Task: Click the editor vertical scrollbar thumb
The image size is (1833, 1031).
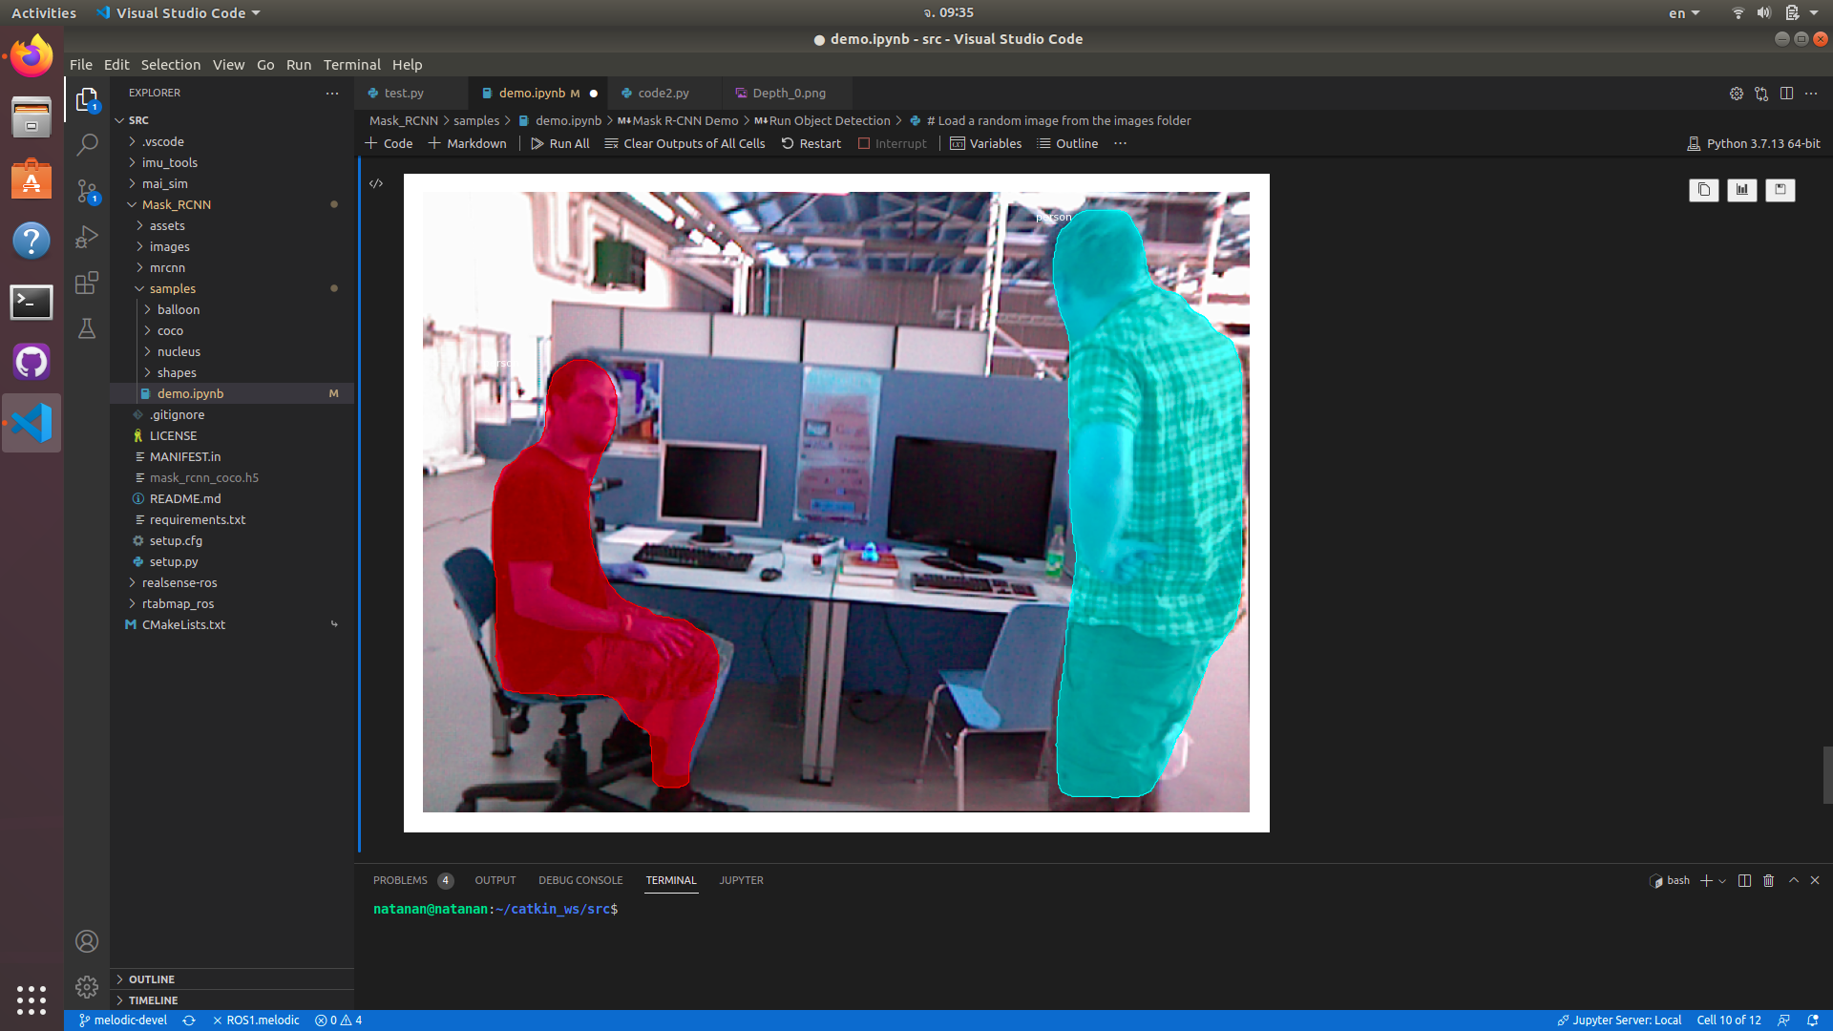Action: point(1827,775)
